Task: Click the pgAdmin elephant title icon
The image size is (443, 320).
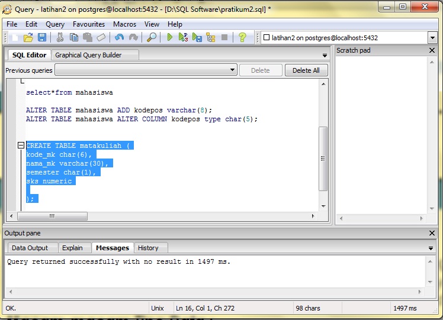Action: 7,9
